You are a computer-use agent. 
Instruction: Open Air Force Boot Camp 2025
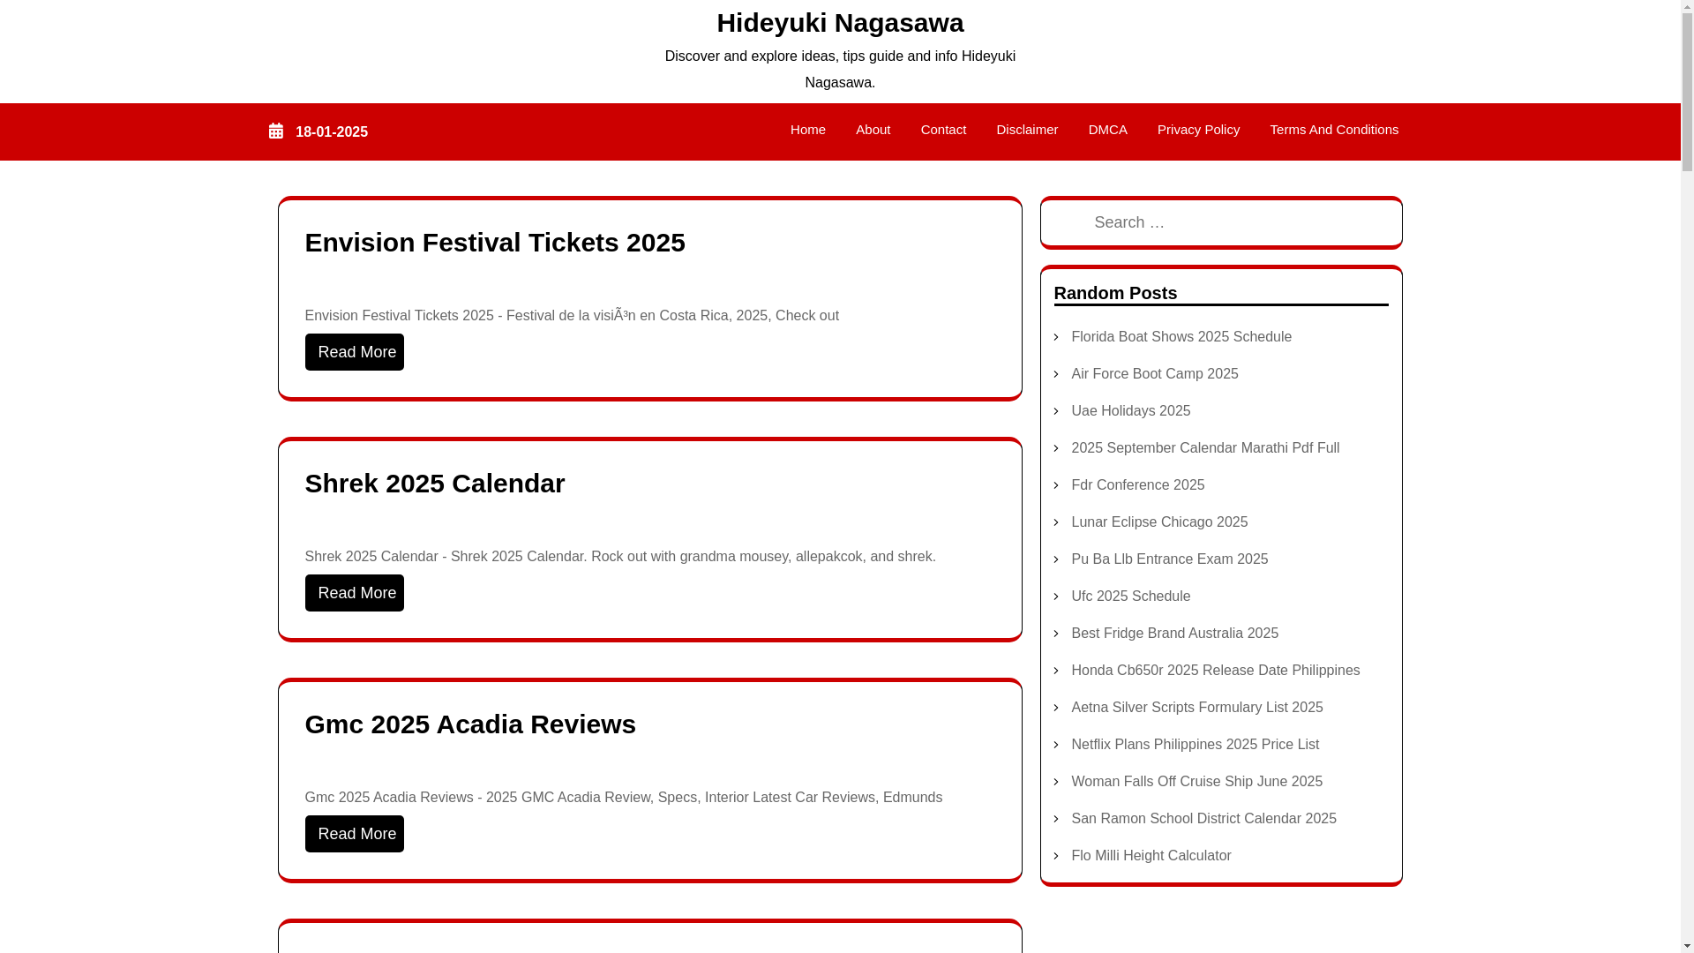(1154, 374)
